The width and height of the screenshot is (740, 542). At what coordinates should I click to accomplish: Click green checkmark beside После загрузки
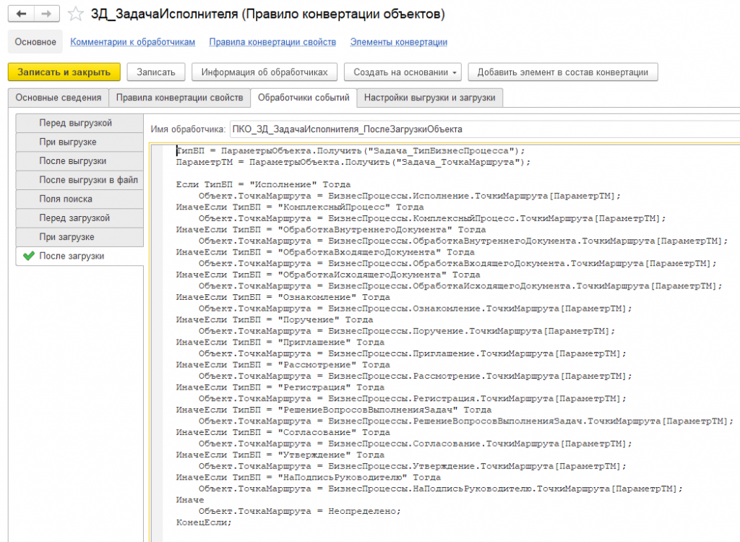coord(29,256)
